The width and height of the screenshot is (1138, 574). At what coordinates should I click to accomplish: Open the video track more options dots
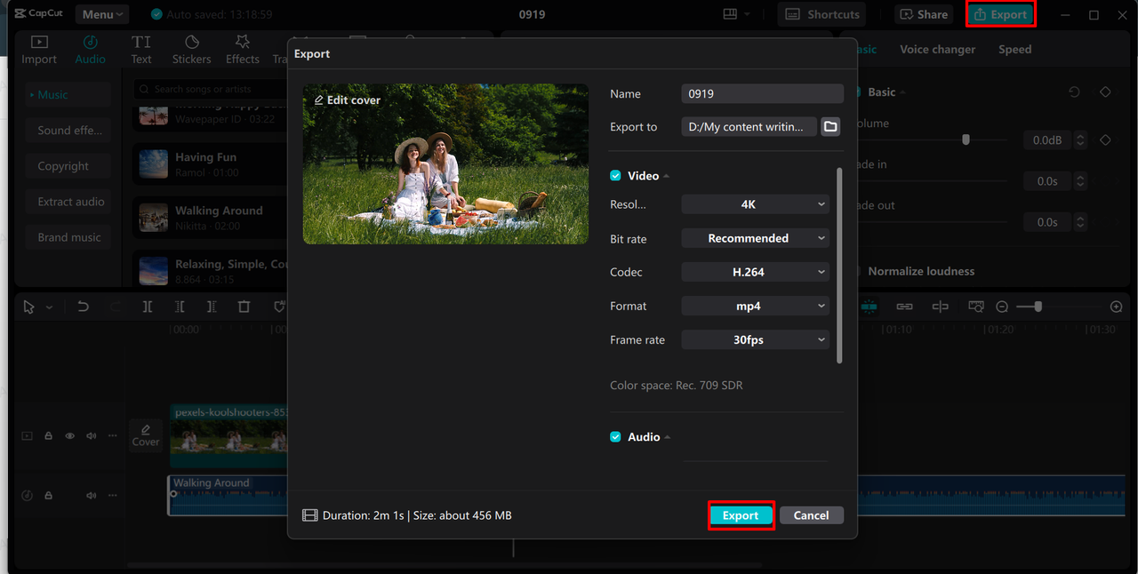pos(113,436)
